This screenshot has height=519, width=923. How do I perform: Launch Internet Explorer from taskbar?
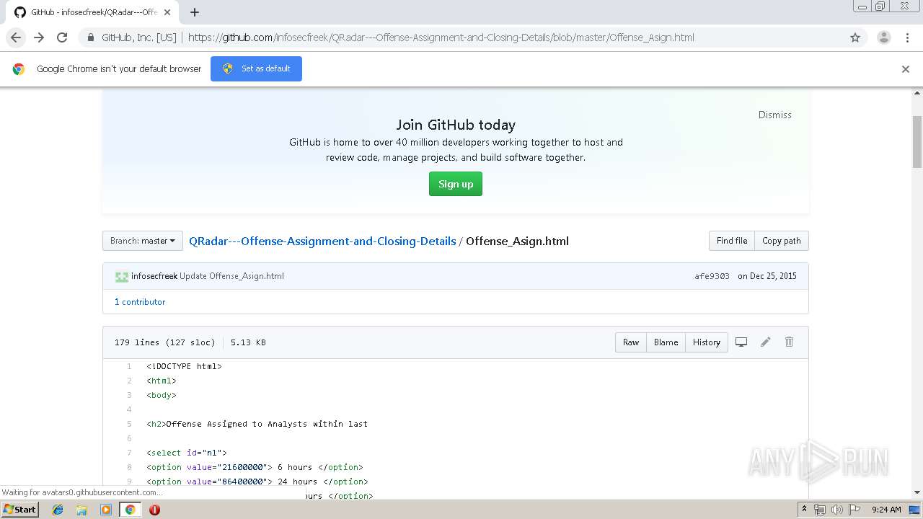[58, 510]
